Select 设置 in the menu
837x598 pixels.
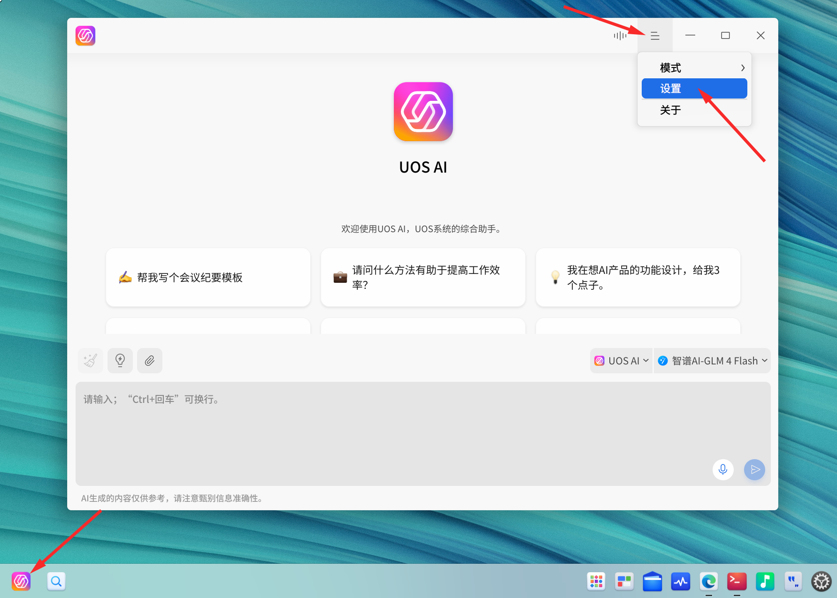coord(694,89)
